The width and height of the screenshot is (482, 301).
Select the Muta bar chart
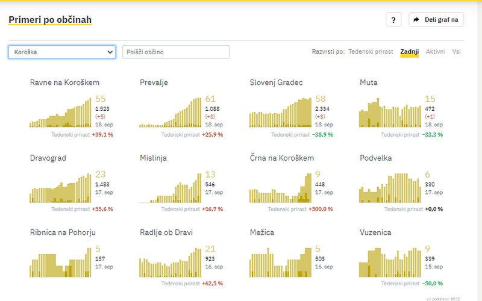point(390,113)
